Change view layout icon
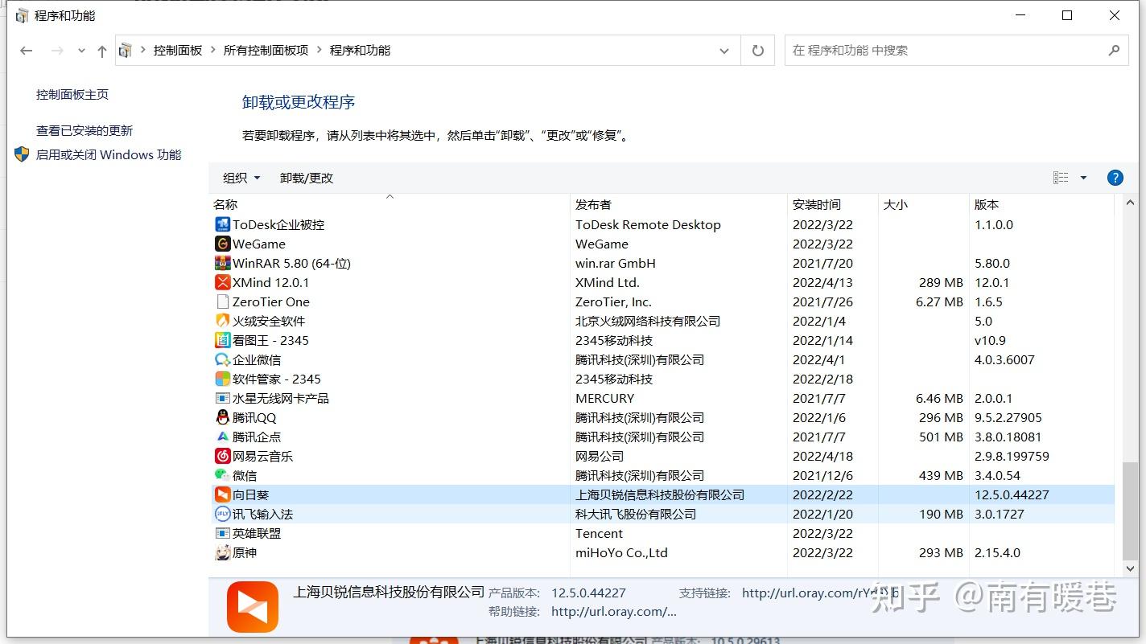 pyautogui.click(x=1061, y=178)
